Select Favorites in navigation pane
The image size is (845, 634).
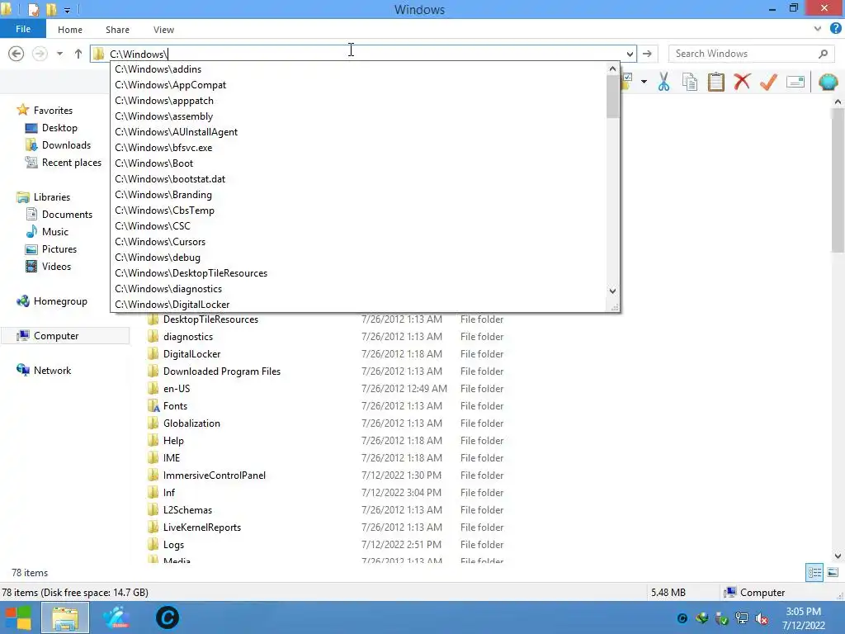click(x=52, y=110)
